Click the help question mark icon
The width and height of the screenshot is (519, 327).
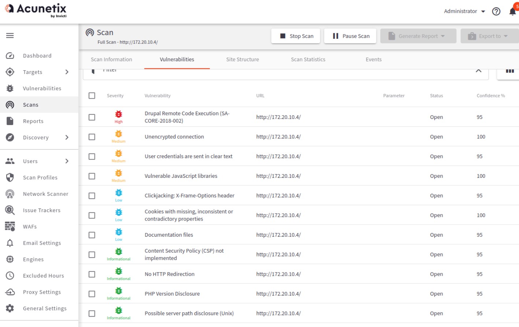[496, 12]
